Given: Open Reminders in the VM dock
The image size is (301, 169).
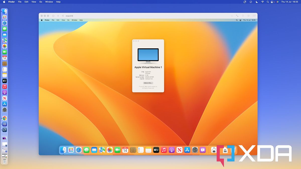Looking at the screenshot, I should click(x=141, y=150).
